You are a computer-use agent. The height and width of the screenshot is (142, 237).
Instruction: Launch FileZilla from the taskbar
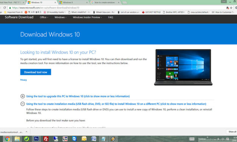coord(46,139)
